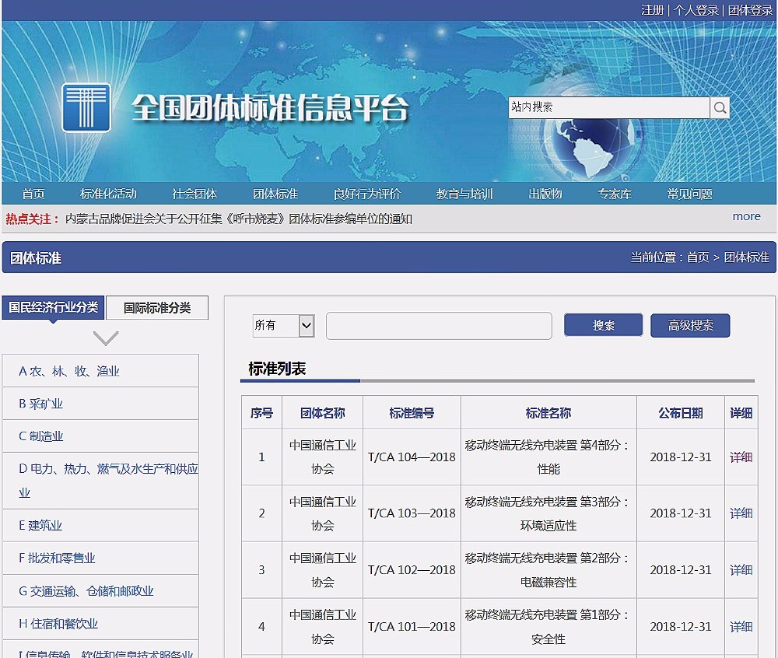Screen dimensions: 778x658
Task: Click the 标准编号 column header
Action: (x=412, y=412)
